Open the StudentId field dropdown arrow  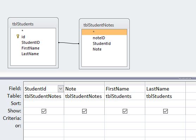click(x=61, y=89)
